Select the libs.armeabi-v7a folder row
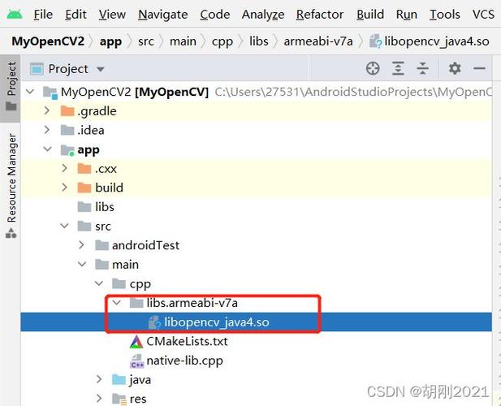Viewport: 501px width, 406px height. (257, 303)
